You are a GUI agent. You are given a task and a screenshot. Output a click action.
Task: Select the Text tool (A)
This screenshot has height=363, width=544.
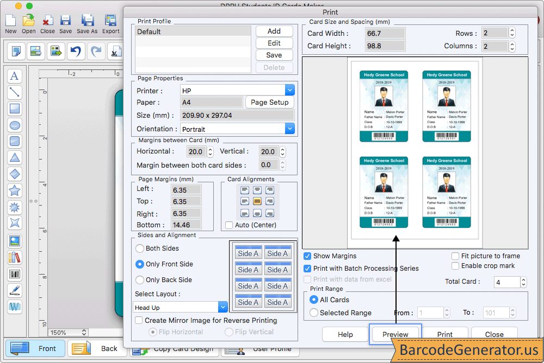tap(15, 76)
